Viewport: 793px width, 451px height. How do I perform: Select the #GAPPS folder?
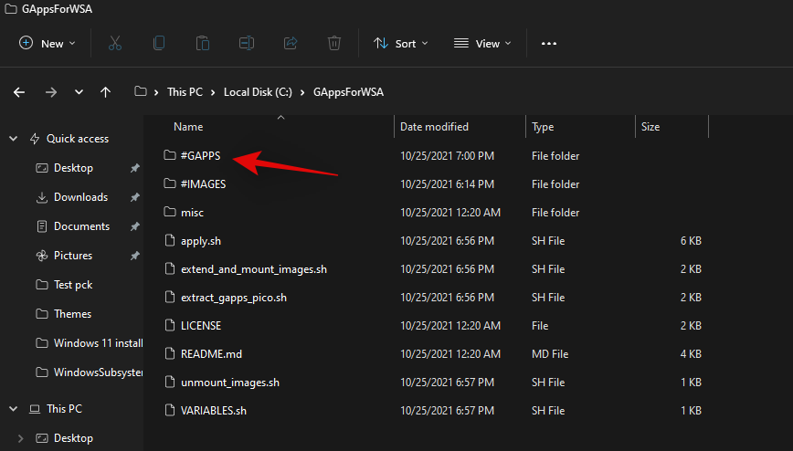coord(200,156)
